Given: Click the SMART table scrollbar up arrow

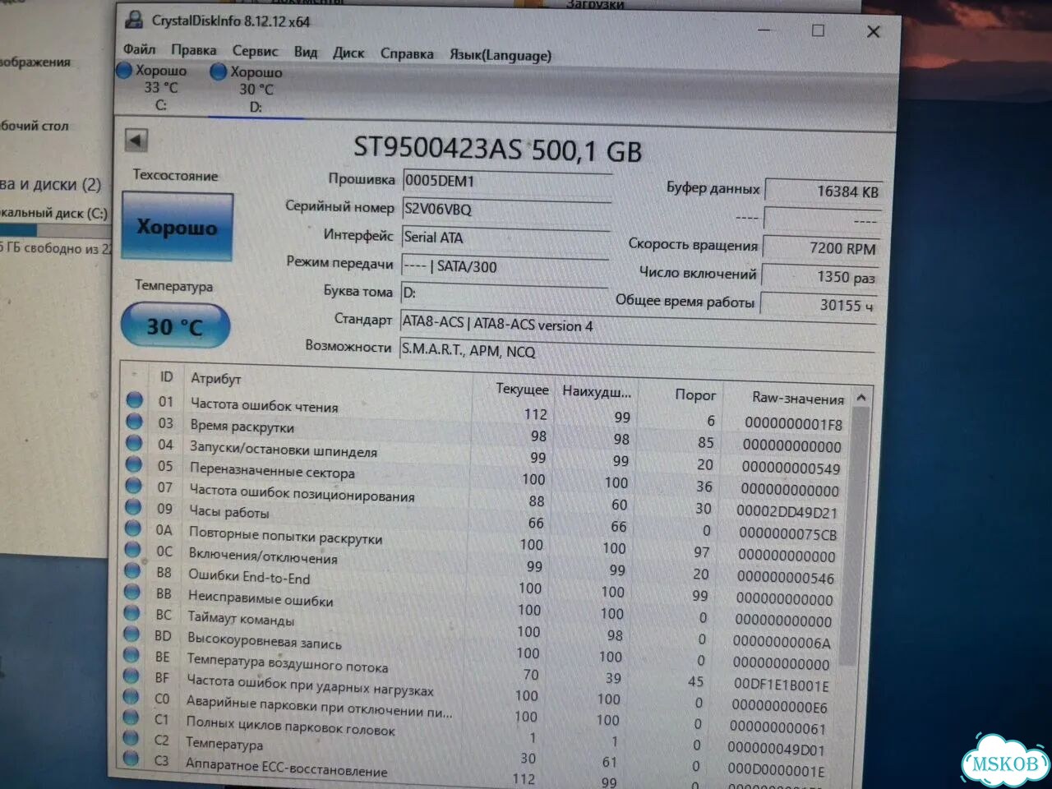Looking at the screenshot, I should coord(861,398).
